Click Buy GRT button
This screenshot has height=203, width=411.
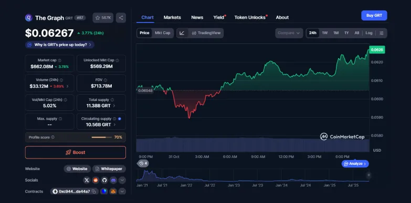point(374,15)
